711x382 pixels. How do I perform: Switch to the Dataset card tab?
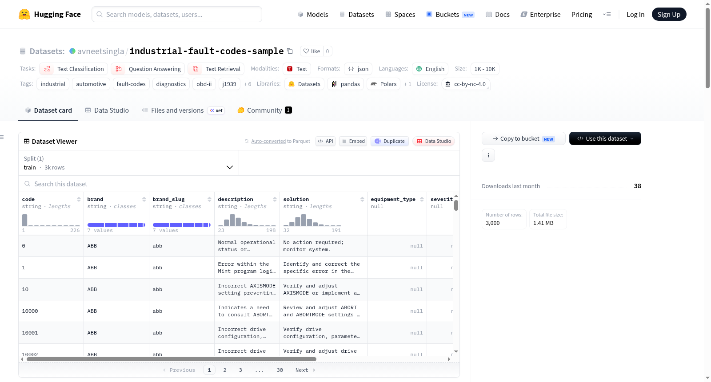point(48,110)
